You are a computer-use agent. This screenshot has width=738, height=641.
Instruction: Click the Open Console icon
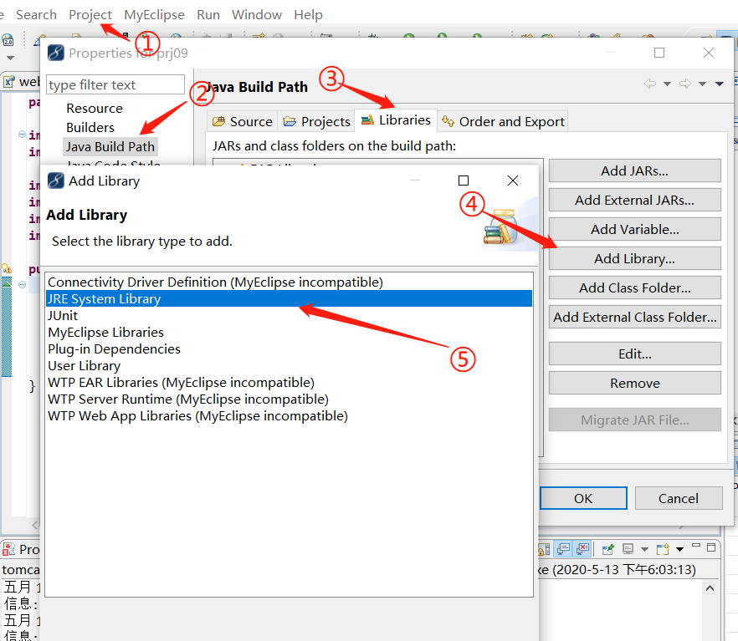pyautogui.click(x=664, y=548)
